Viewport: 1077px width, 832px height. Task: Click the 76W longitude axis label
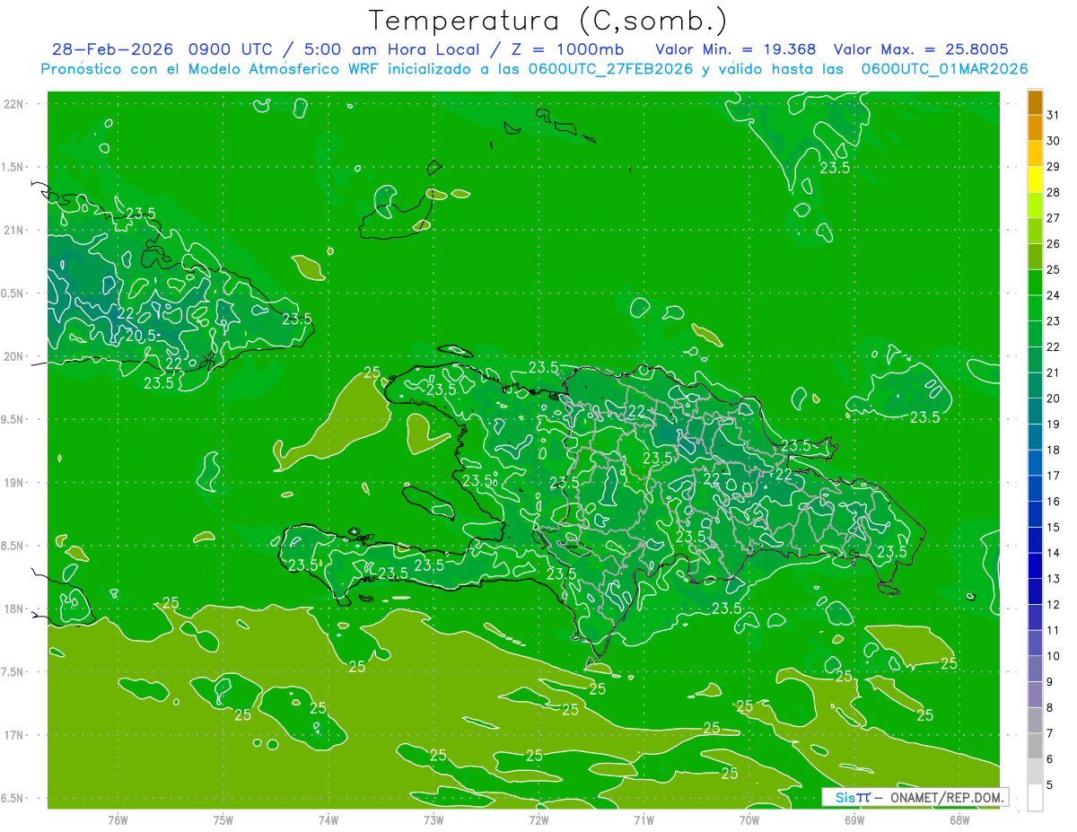coord(118,819)
